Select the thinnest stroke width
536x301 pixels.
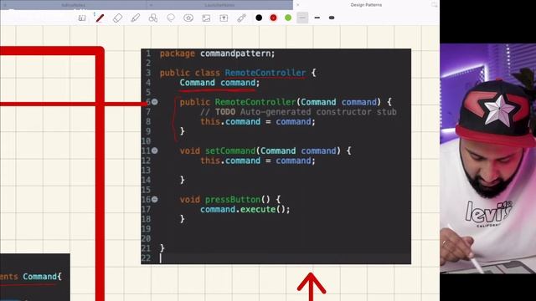[302, 18]
